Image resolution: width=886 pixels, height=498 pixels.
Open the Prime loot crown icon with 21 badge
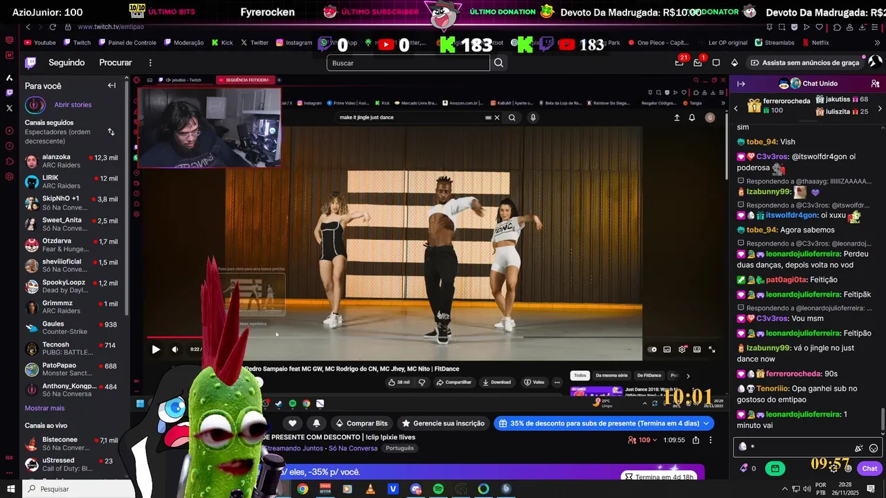(679, 63)
